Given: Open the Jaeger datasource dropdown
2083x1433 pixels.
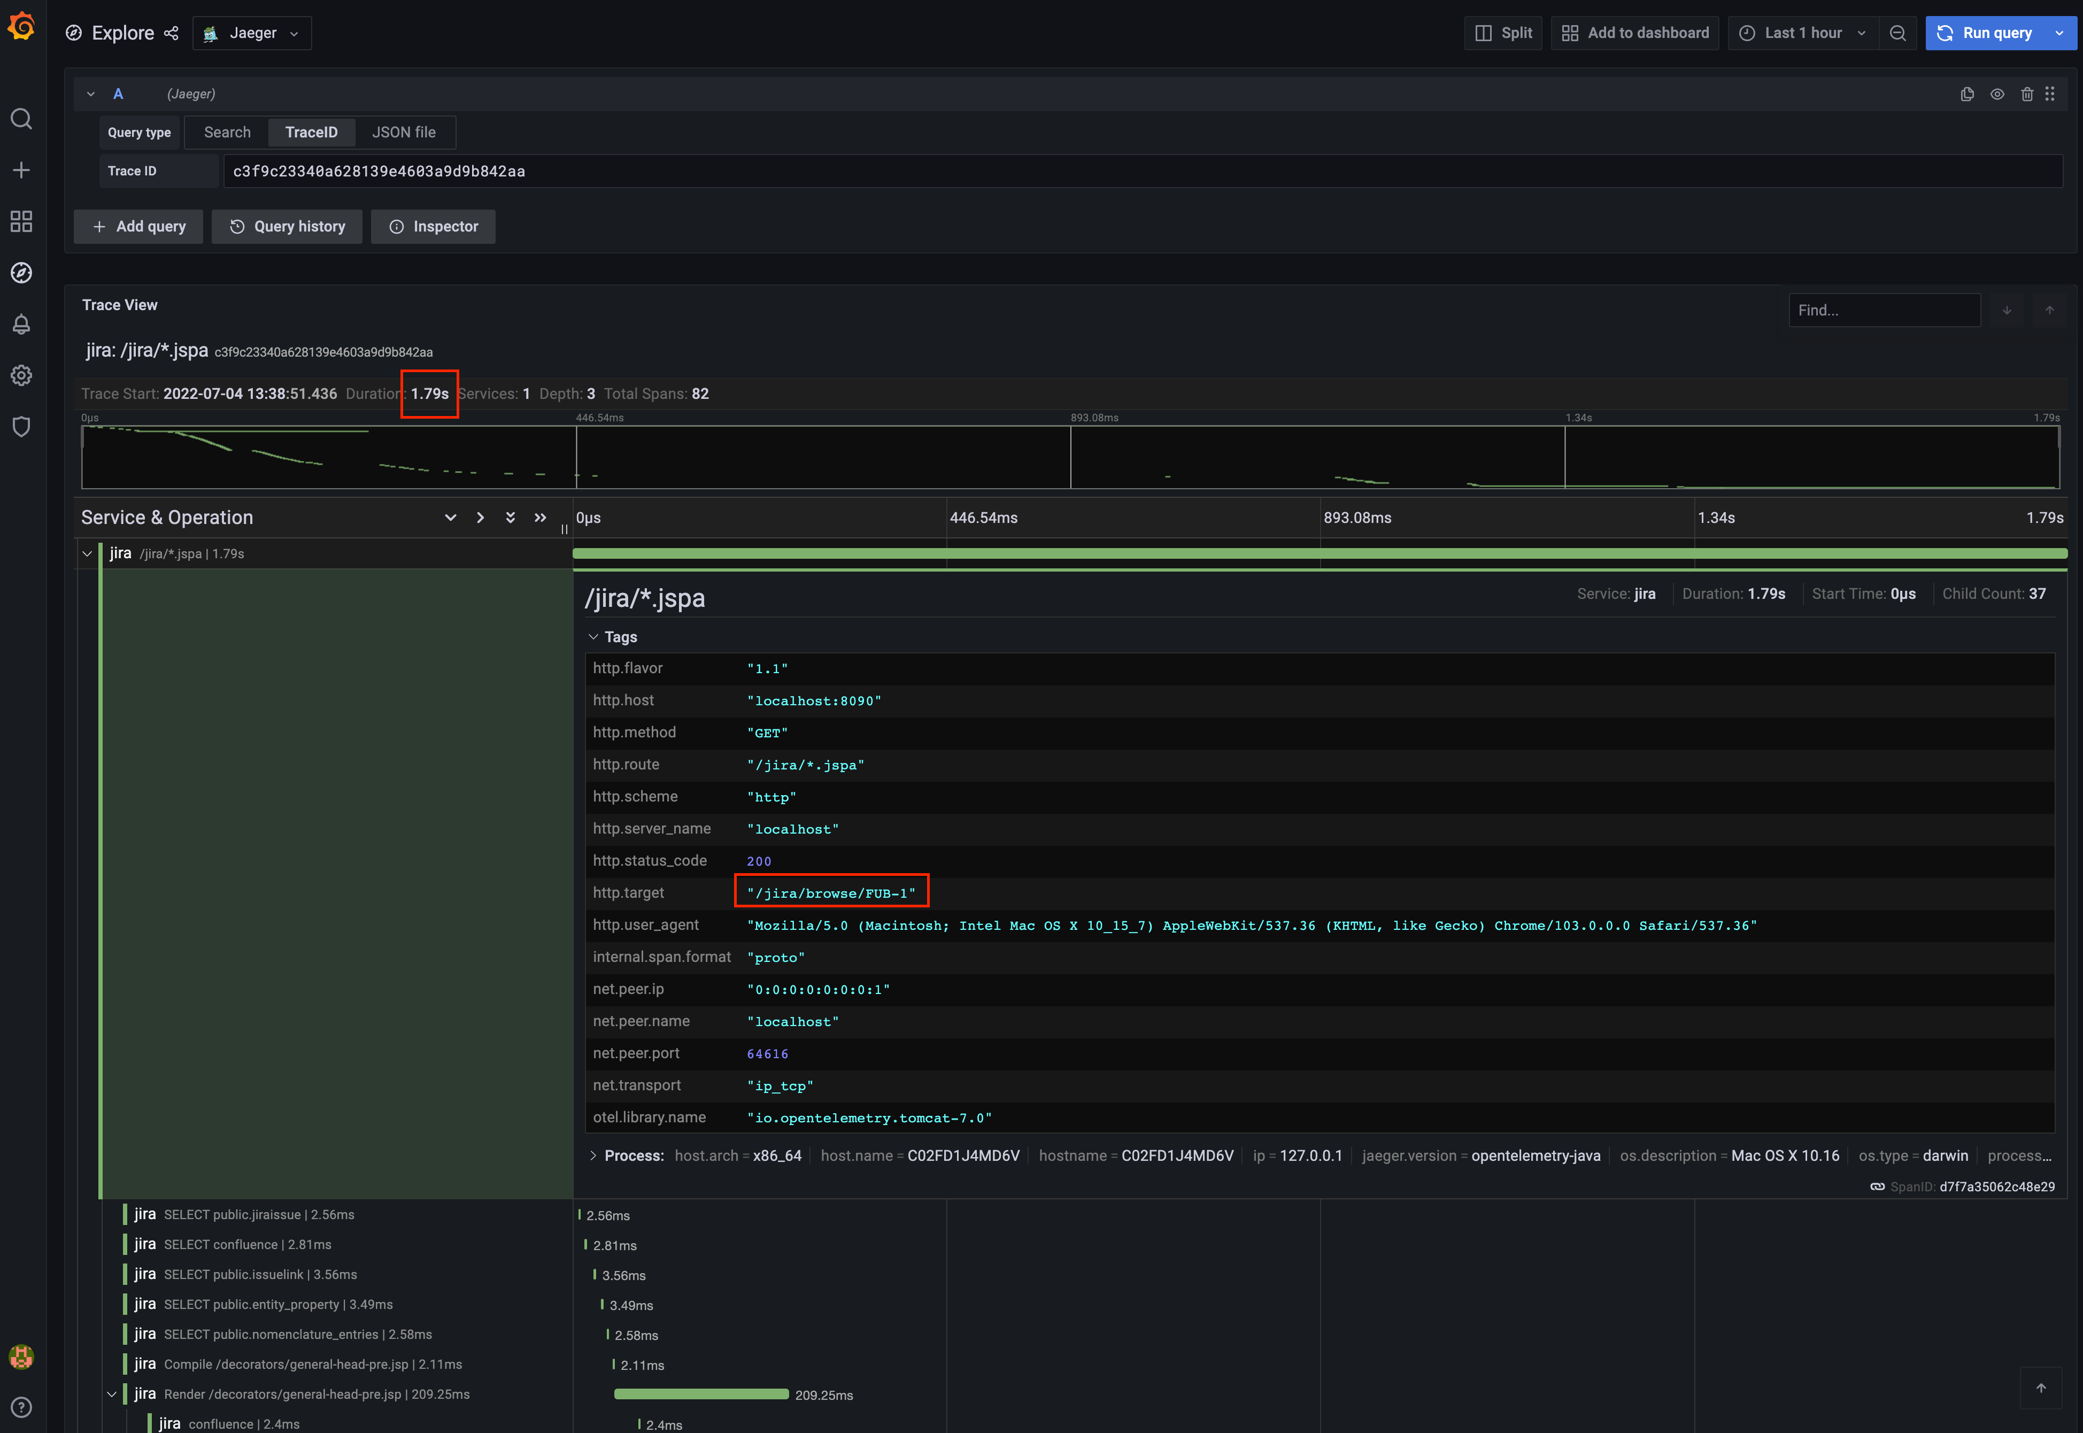Looking at the screenshot, I should pyautogui.click(x=252, y=33).
